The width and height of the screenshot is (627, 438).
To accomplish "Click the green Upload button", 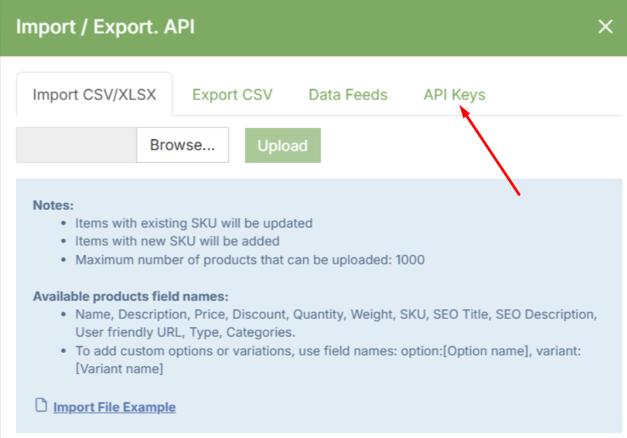I will 283,145.
